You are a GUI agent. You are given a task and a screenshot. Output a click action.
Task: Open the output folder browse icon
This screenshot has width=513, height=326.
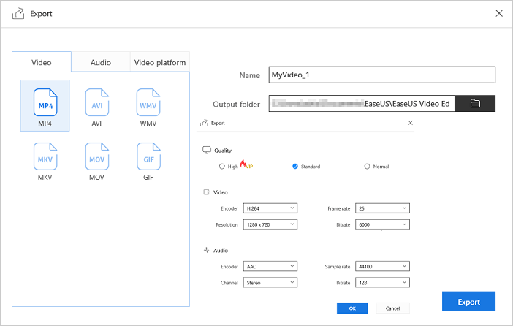[475, 104]
